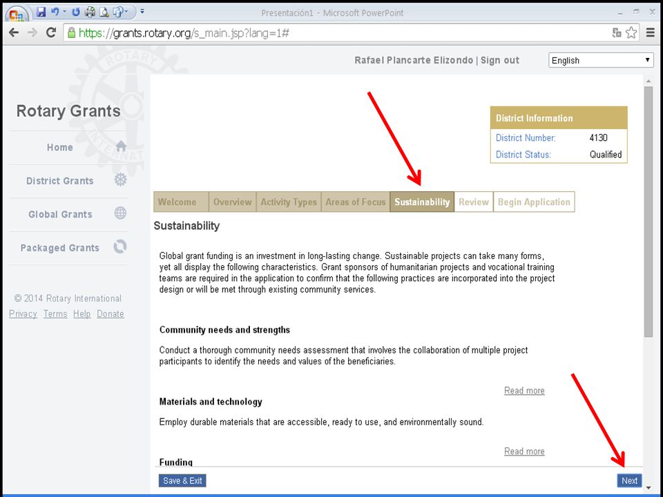Click the Community needs and strengths heading

[224, 330]
